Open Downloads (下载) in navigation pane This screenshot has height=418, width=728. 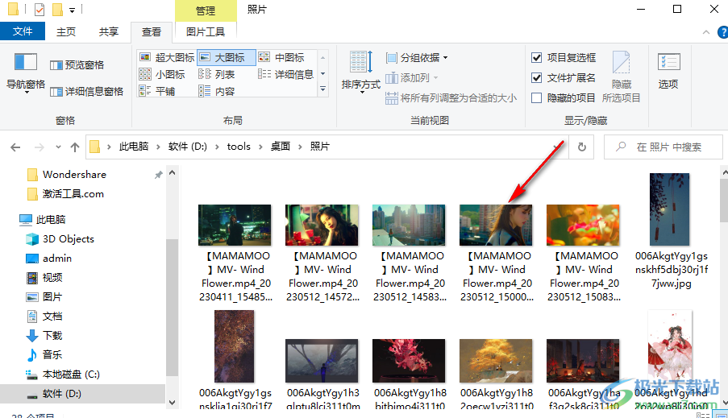[x=44, y=335]
